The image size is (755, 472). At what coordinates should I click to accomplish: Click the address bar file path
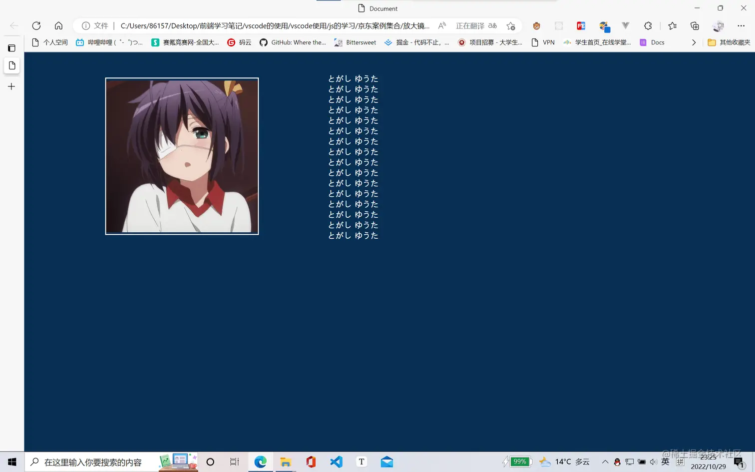point(275,25)
